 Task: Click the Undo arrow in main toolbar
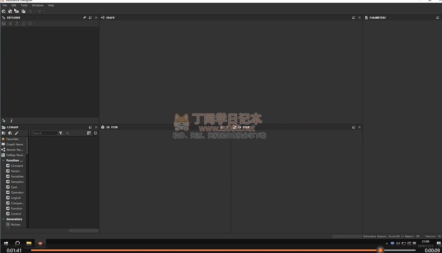(x=31, y=11)
